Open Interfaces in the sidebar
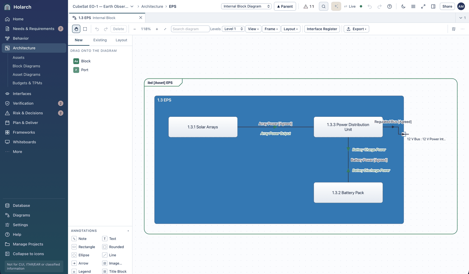 click(34, 94)
